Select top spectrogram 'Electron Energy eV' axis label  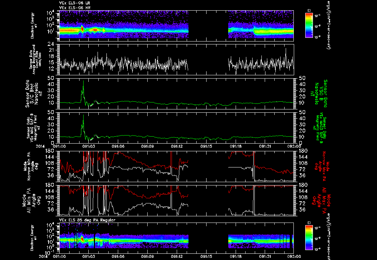(34, 26)
